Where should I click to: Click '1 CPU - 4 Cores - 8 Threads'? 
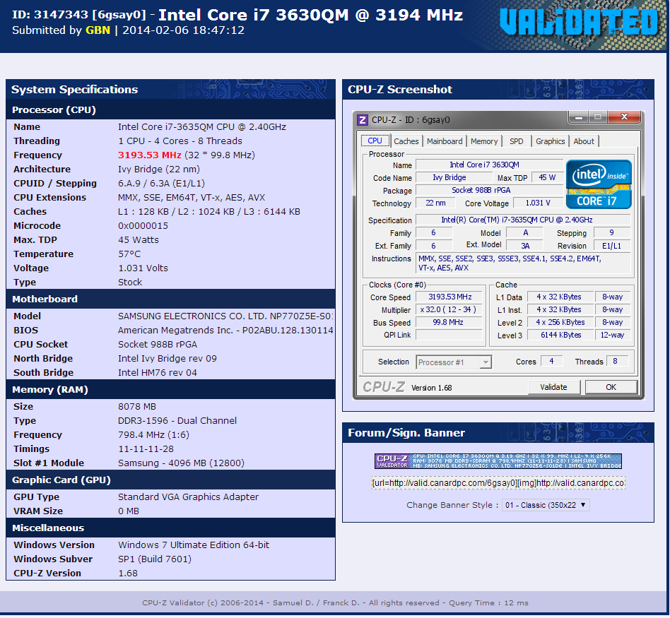180,141
